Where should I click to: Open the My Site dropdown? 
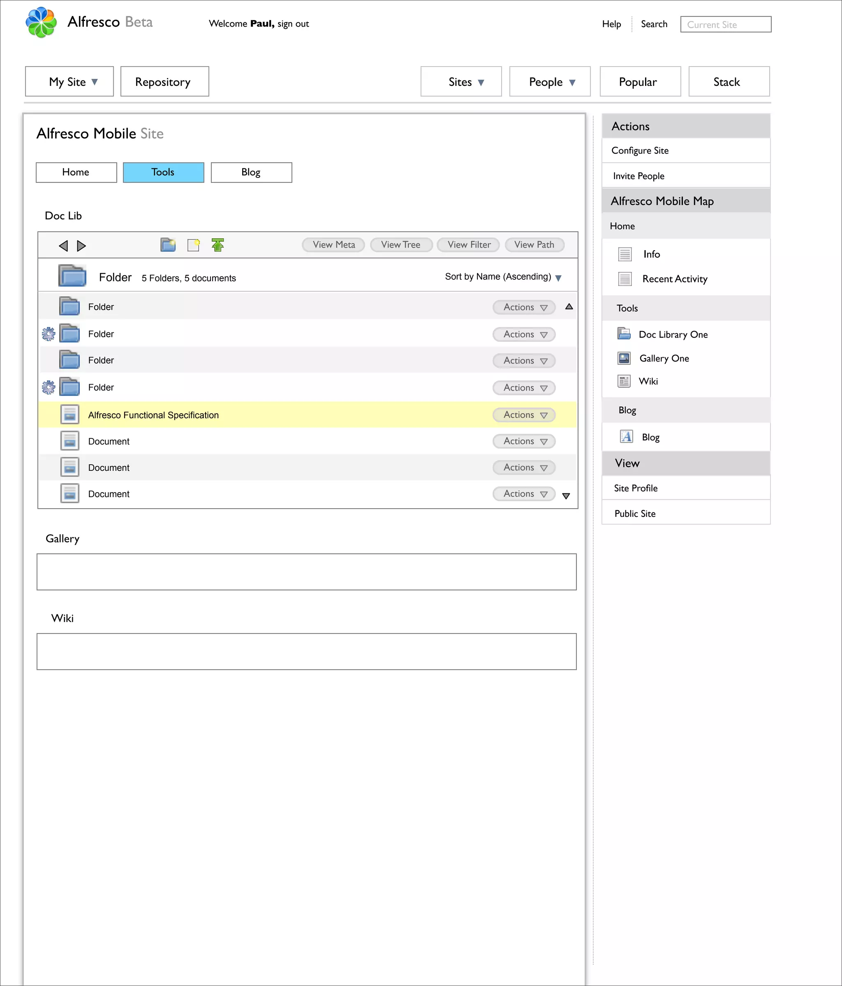[69, 81]
